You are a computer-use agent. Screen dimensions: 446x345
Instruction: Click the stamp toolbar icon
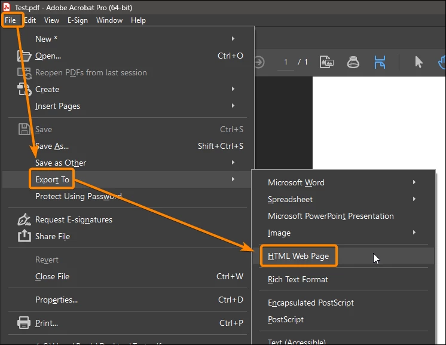(353, 62)
